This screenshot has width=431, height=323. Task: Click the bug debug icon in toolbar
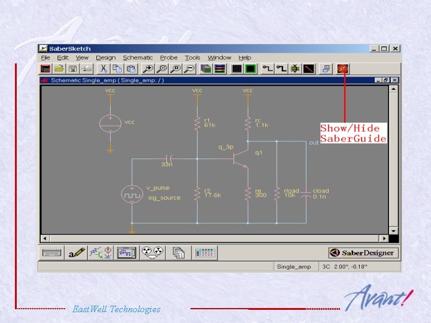295,69
